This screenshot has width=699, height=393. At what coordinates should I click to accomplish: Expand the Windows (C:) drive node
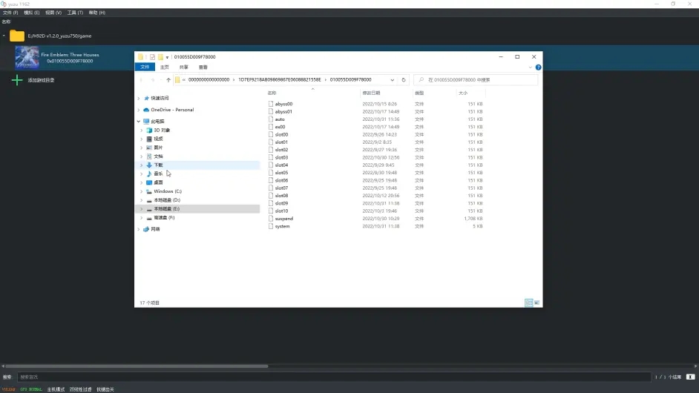pos(142,191)
